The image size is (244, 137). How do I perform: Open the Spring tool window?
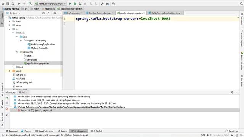pos(63,131)
